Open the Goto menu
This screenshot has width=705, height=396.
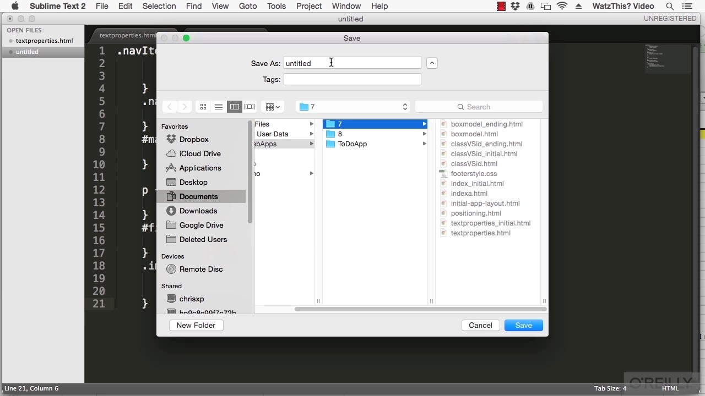coord(248,6)
